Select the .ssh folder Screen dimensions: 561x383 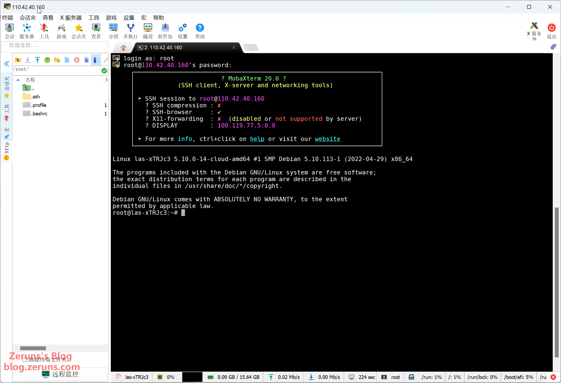point(31,97)
